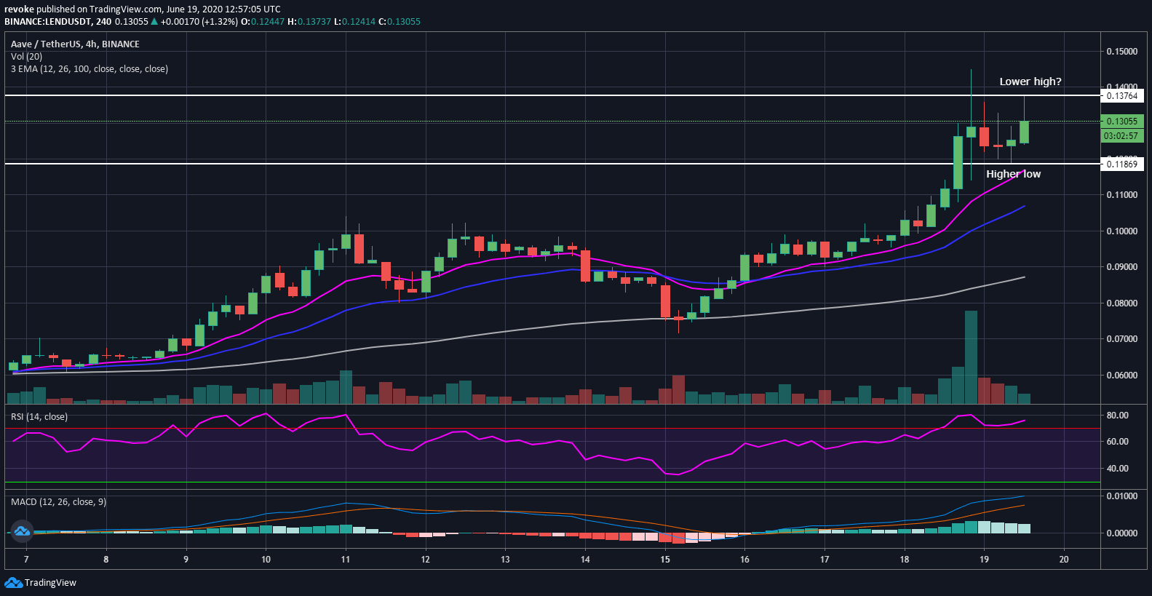Click the tallest volume bar
1152x596 pixels.
(x=971, y=357)
